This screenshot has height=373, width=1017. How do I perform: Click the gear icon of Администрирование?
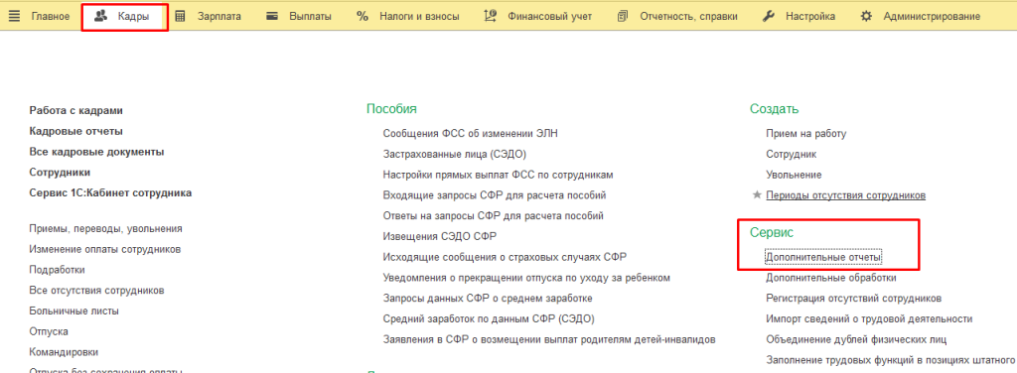(866, 16)
